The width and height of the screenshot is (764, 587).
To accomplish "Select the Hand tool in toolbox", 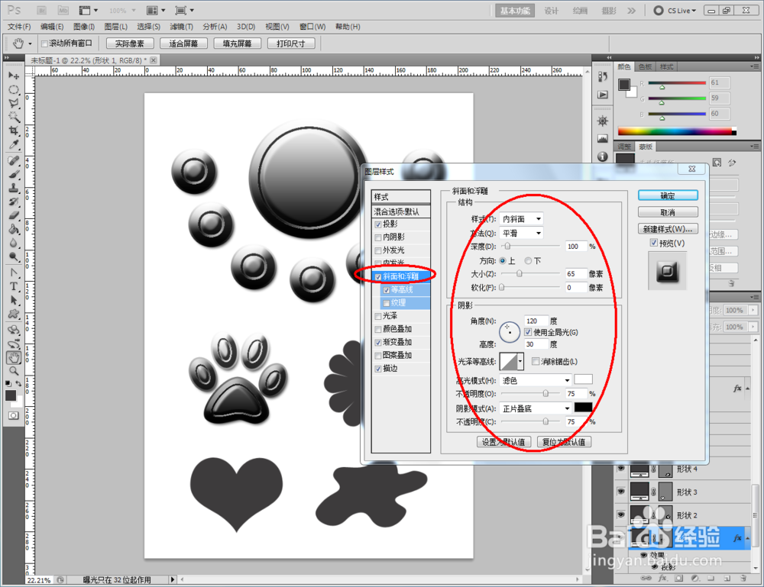I will (x=14, y=358).
